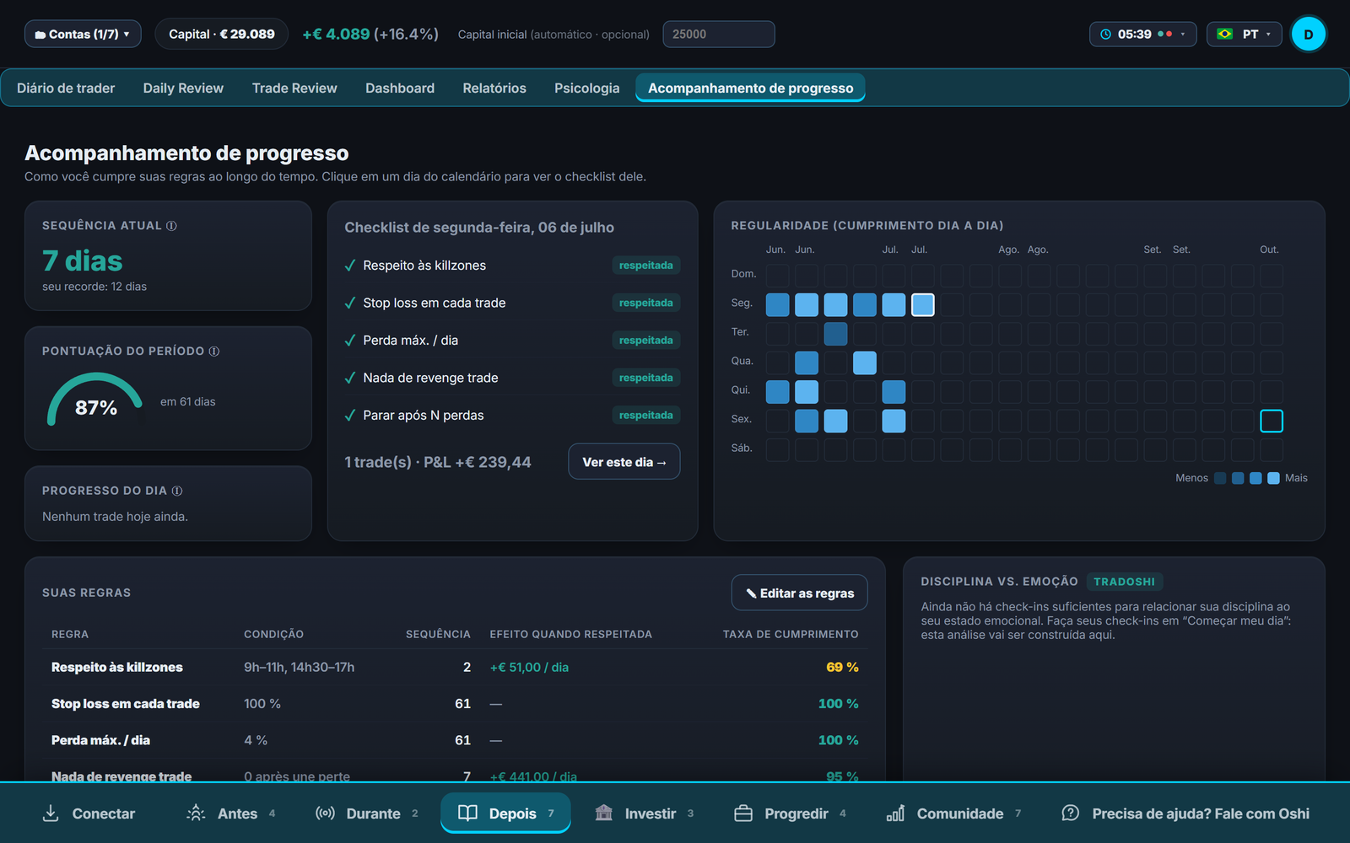Open the D user avatar
The width and height of the screenshot is (1350, 843).
1309,35
